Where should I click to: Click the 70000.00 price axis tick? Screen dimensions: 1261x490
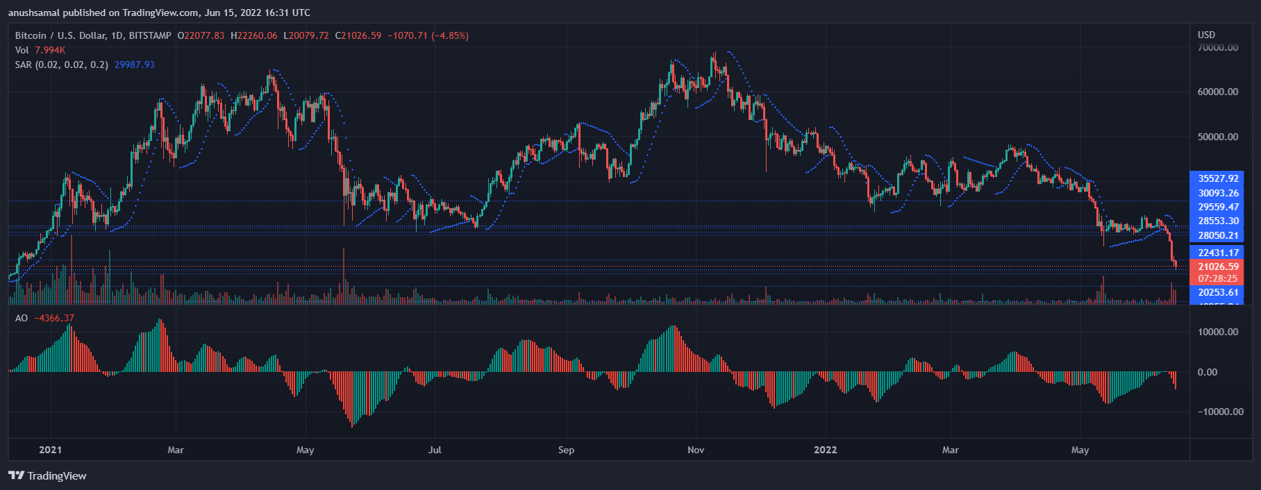[1218, 47]
